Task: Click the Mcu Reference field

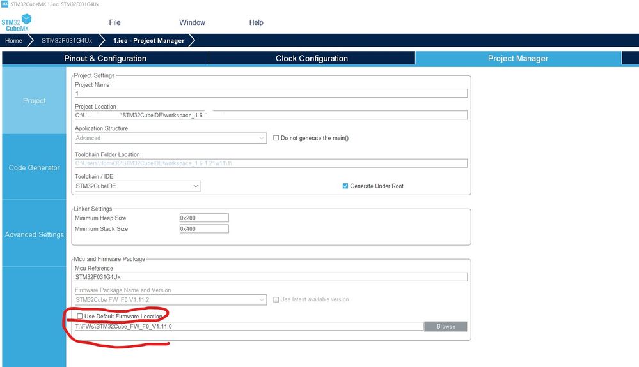Action: tap(271, 277)
